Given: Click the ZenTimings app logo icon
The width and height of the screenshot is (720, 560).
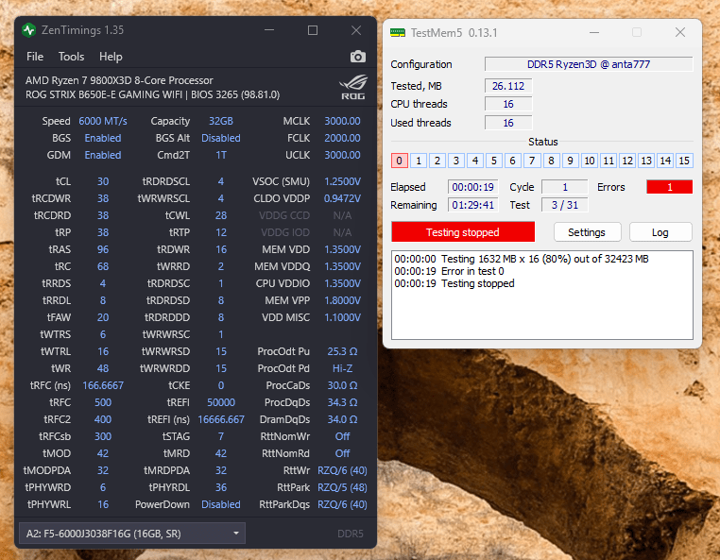Looking at the screenshot, I should coord(29,30).
